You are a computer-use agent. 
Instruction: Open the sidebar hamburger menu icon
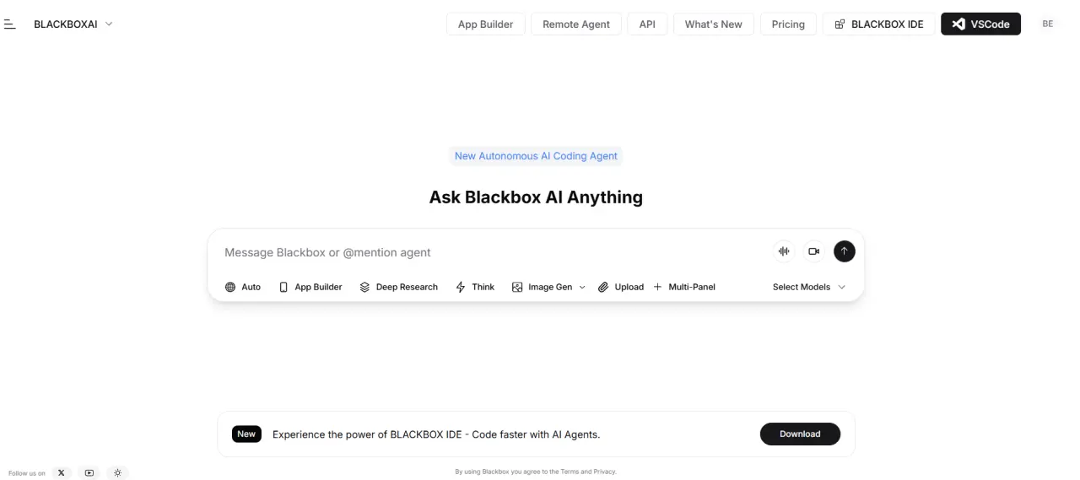coord(10,24)
